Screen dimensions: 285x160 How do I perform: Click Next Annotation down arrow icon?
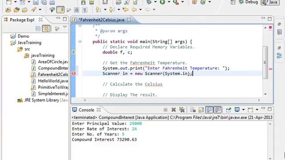click(98, 9)
